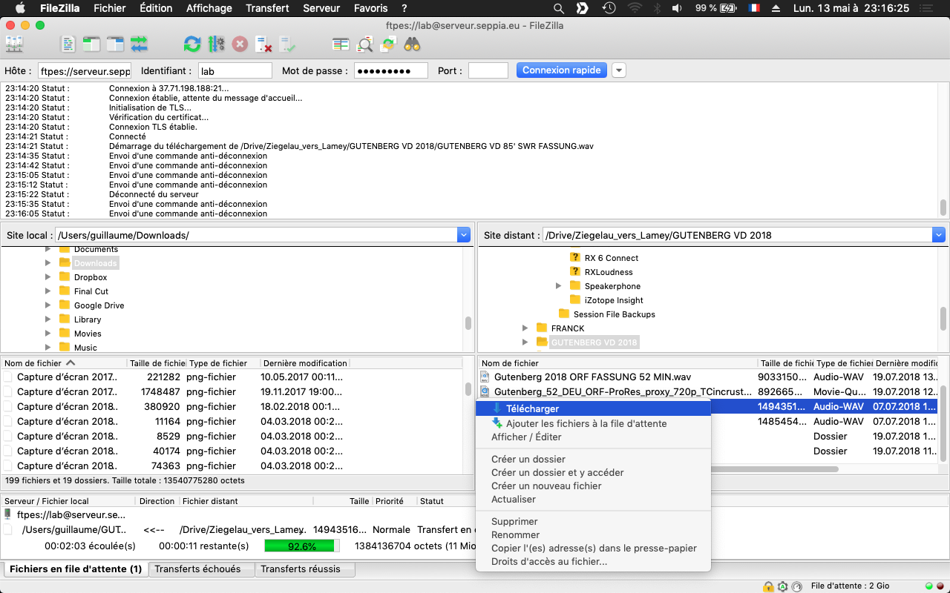Open the Site Manager icon
The image size is (950, 593).
[13, 44]
